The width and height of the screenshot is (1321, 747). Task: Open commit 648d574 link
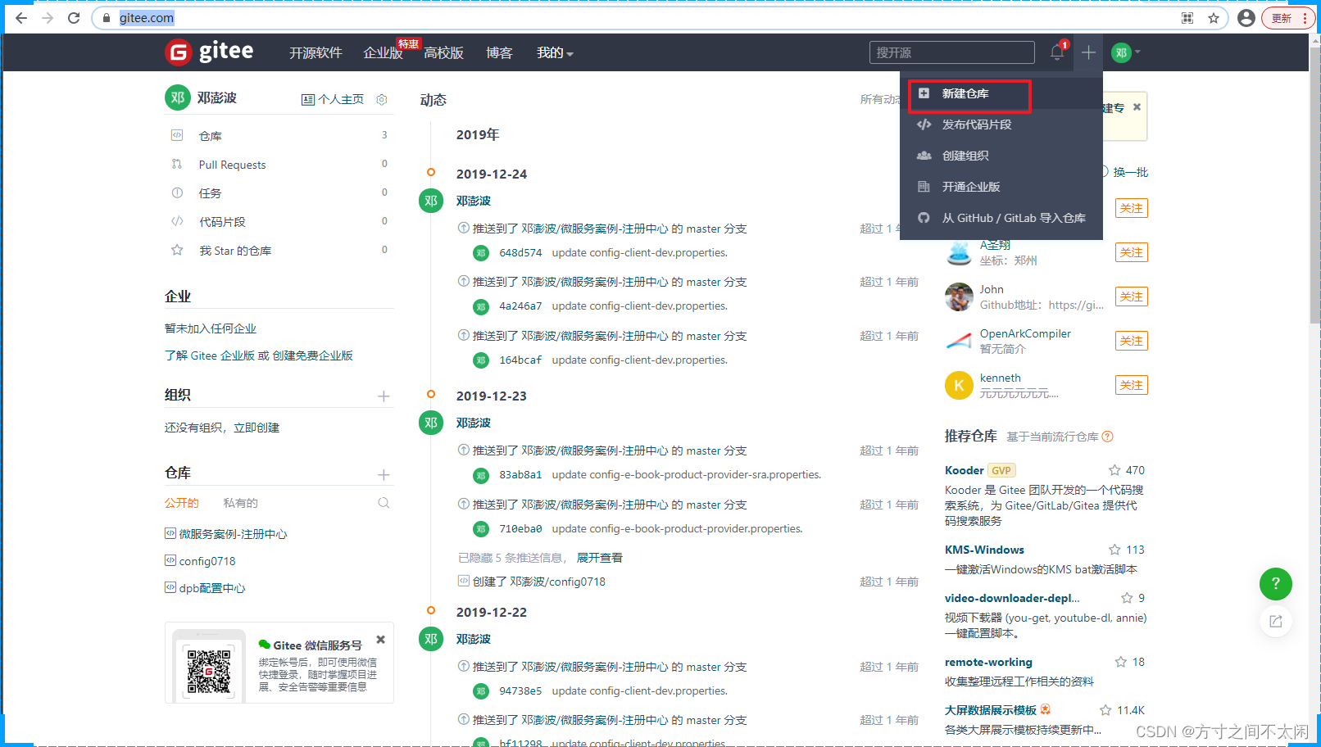click(x=520, y=252)
